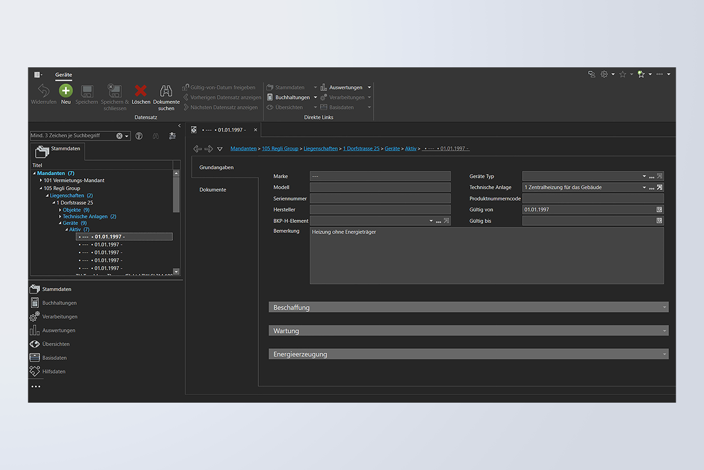Screen dimensions: 704x470
Task: Clear the search field with X icon
Action: click(119, 136)
